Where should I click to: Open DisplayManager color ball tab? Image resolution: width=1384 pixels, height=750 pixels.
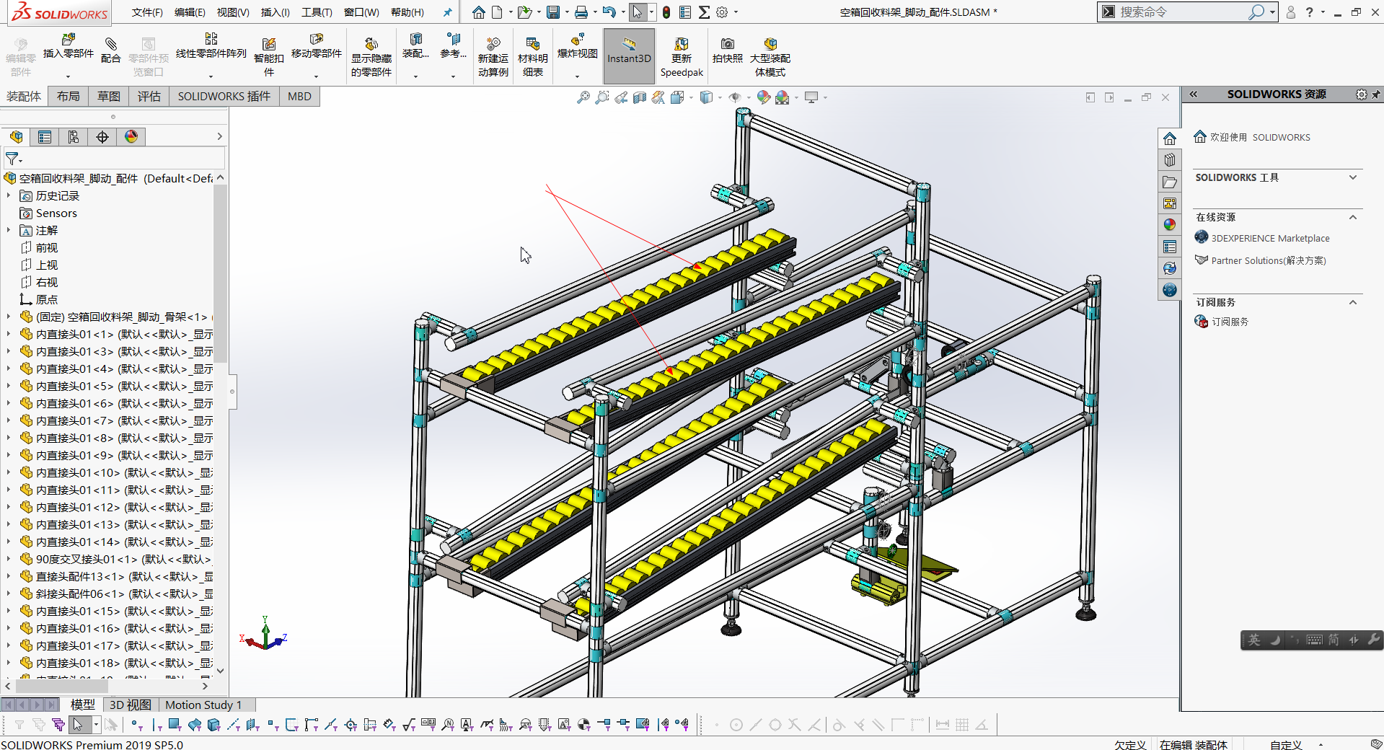click(x=131, y=137)
